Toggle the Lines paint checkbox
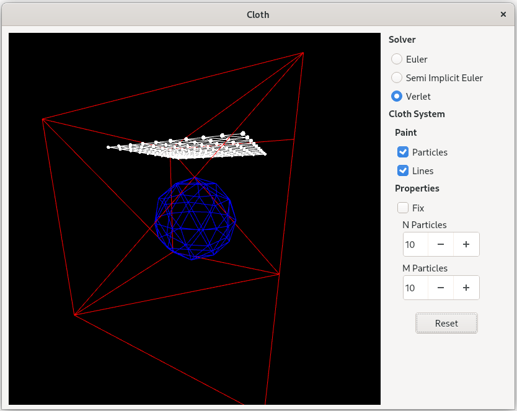Viewport: 517px width, 411px height. pyautogui.click(x=403, y=170)
